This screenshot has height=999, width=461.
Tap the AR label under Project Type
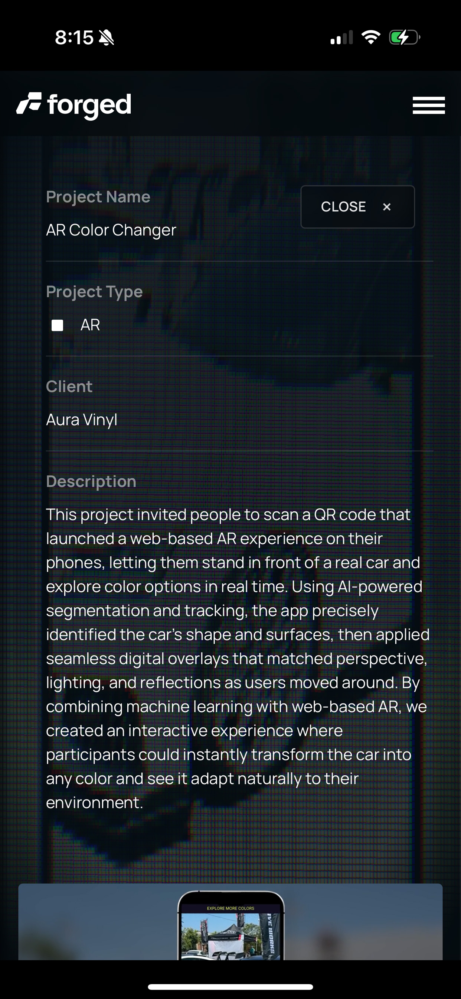[x=90, y=325]
